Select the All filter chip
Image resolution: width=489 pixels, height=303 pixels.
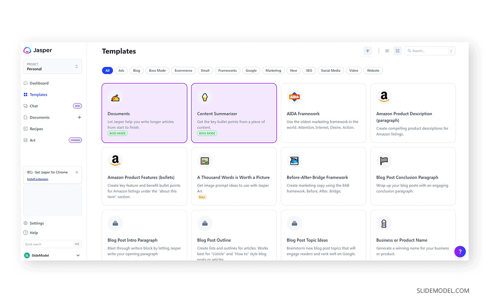pyautogui.click(x=108, y=71)
